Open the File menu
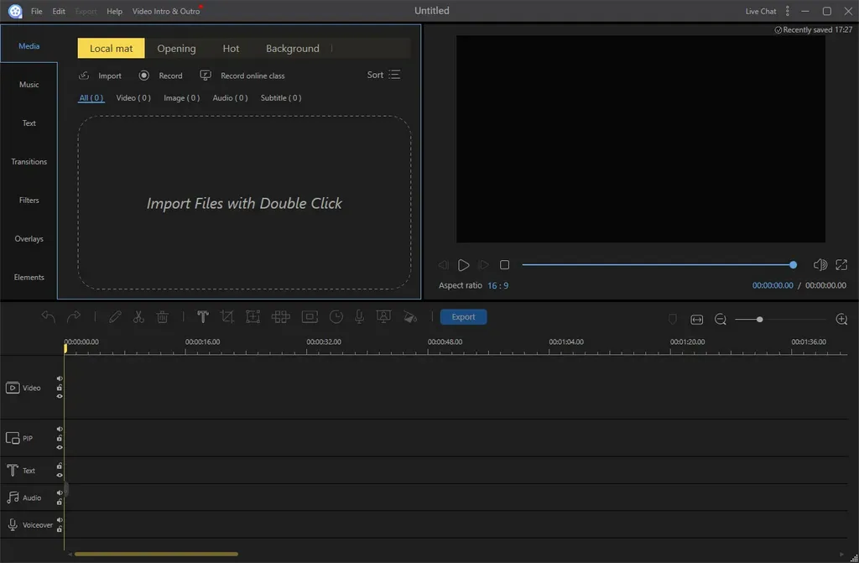Viewport: 859px width, 563px height. coord(37,11)
